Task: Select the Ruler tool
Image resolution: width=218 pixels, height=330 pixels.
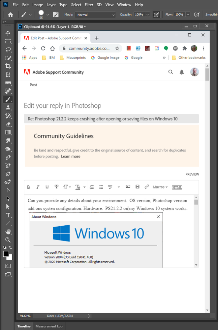Action: pyautogui.click(x=8, y=83)
